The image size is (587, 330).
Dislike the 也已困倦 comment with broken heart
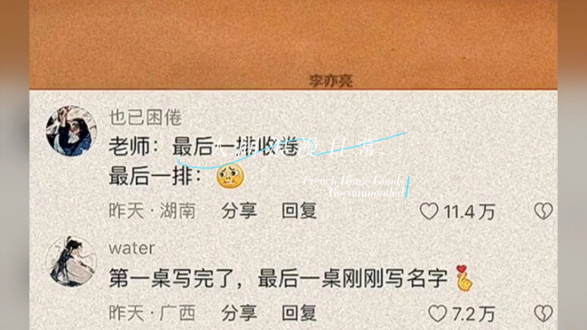[543, 211]
